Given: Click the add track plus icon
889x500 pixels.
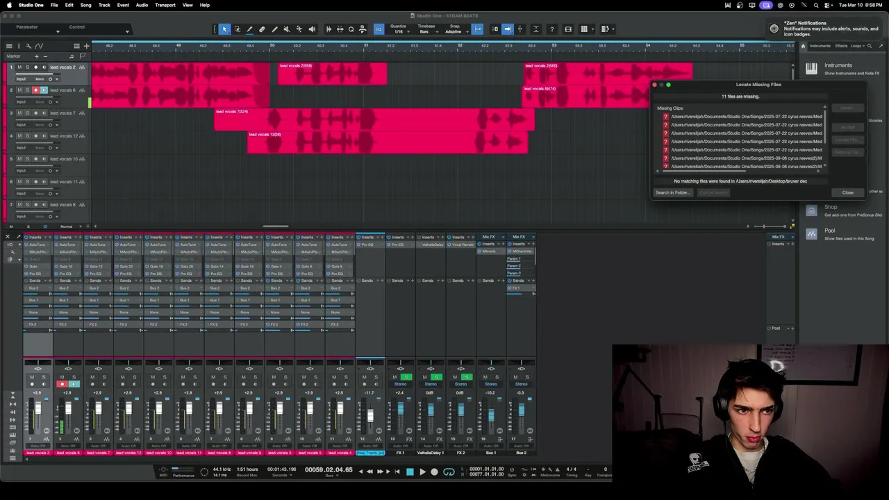Looking at the screenshot, I should coord(86,46).
